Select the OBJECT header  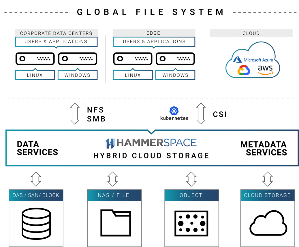(x=192, y=195)
